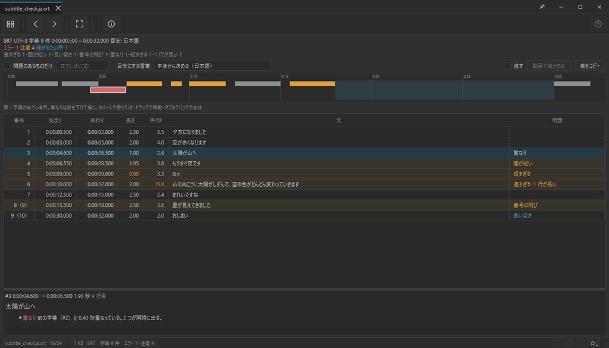Image resolution: width=609 pixels, height=348 pixels.
Task: Click the 番号の飛び issue cell
Action: point(557,205)
